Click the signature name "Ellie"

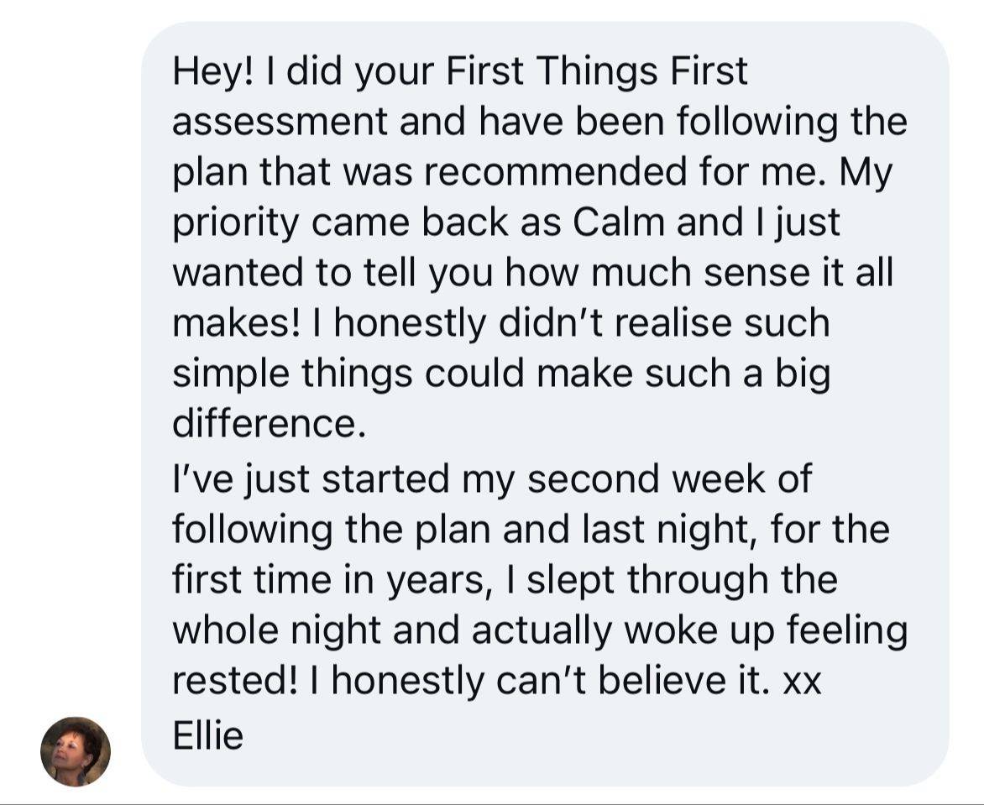207,736
